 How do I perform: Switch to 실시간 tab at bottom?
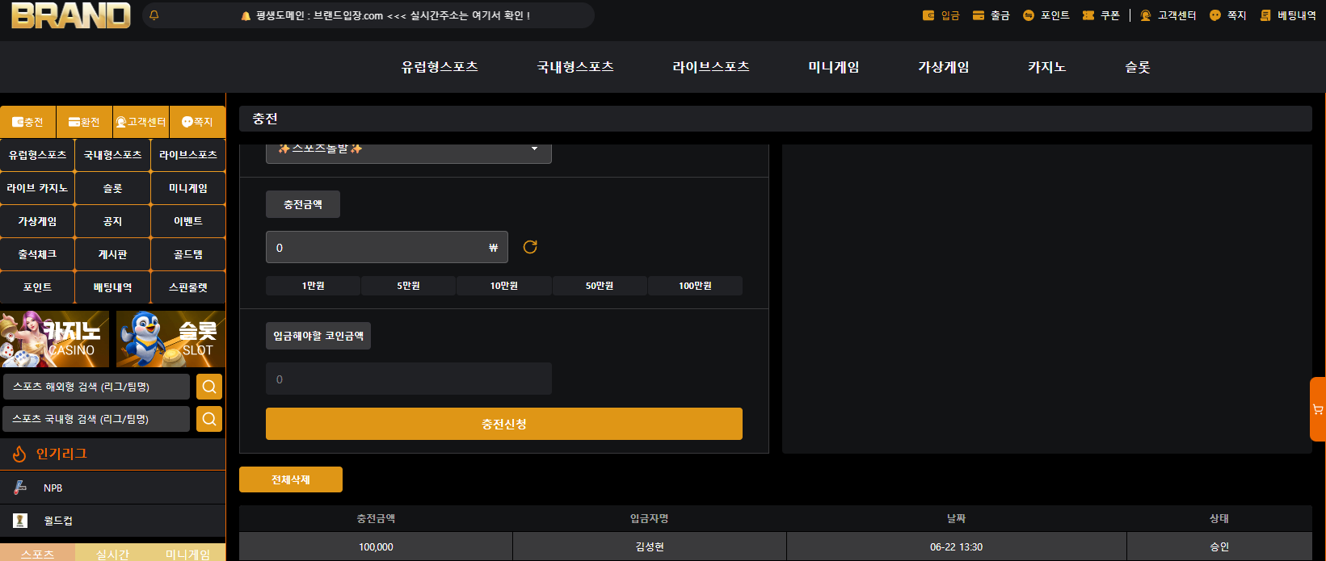coord(112,554)
